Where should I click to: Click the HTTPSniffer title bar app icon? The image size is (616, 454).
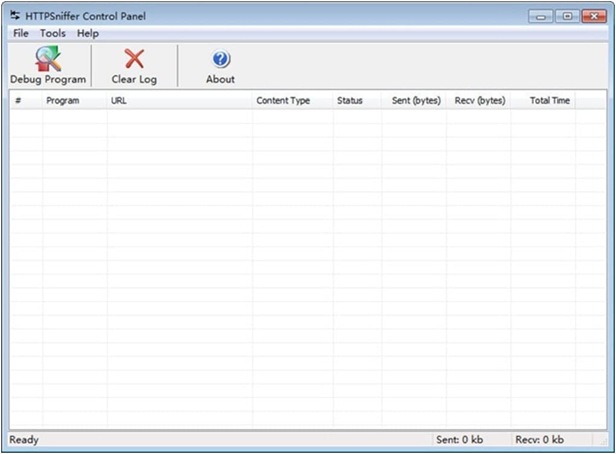coord(15,16)
